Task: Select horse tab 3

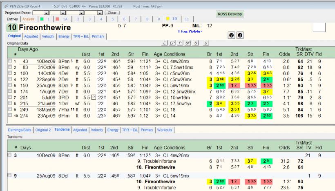Action: tap(89, 19)
